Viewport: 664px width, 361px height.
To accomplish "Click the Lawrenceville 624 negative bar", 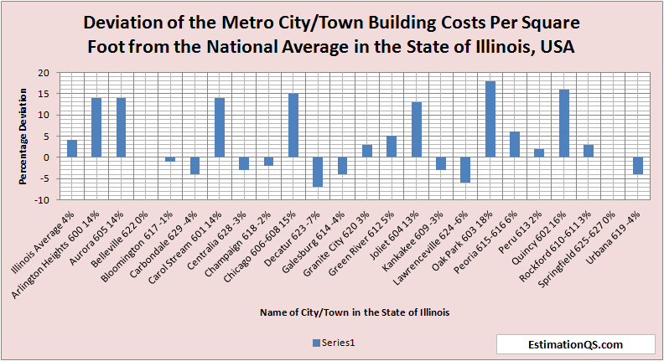I will (x=466, y=170).
